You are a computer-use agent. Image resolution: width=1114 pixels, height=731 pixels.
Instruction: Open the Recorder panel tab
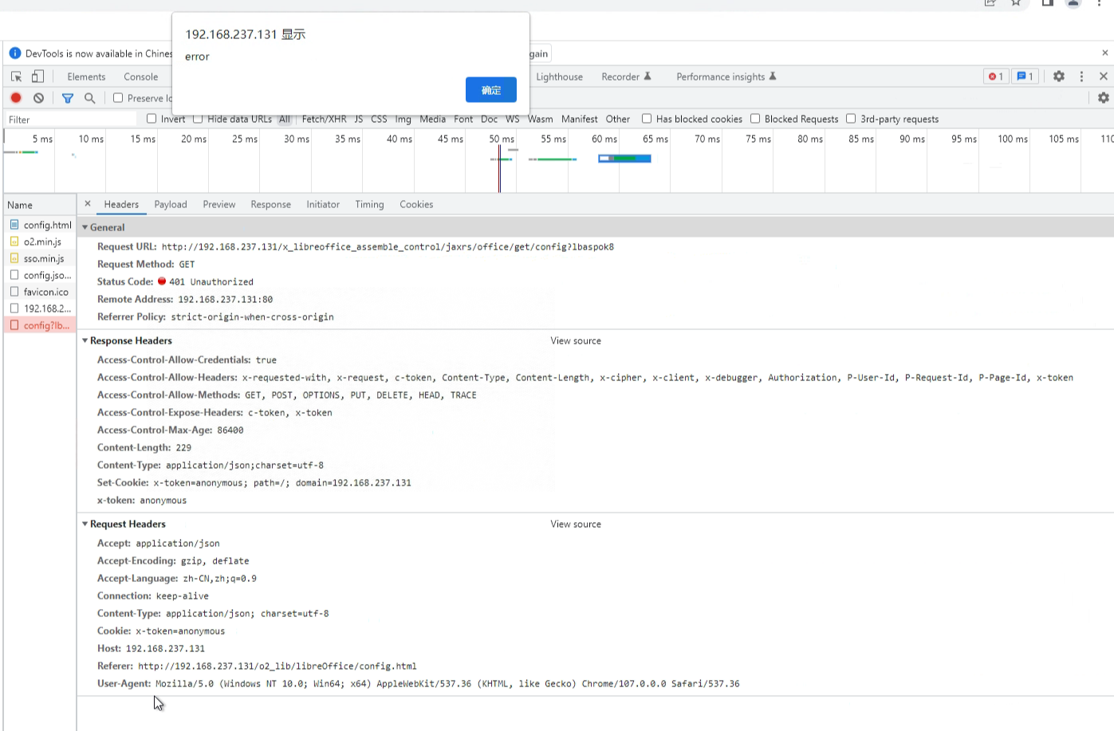pos(626,77)
